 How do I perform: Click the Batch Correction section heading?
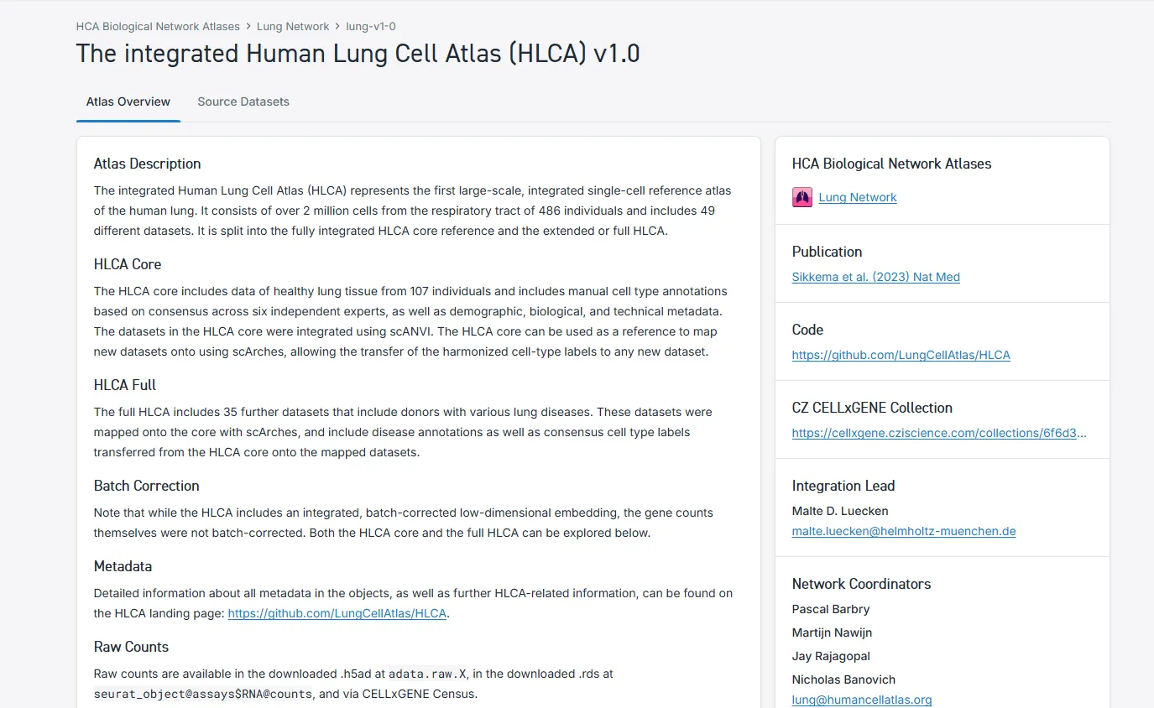tap(146, 486)
